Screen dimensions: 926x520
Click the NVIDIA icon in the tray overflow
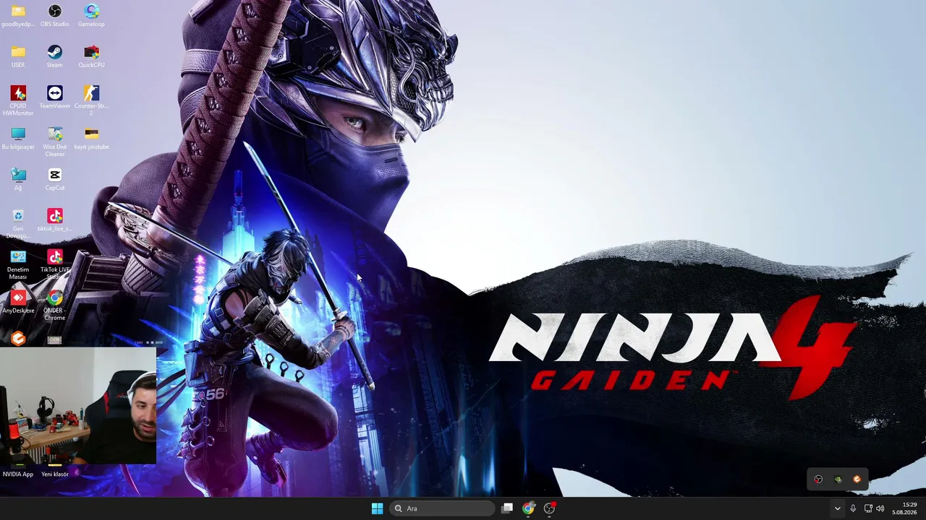click(x=838, y=480)
